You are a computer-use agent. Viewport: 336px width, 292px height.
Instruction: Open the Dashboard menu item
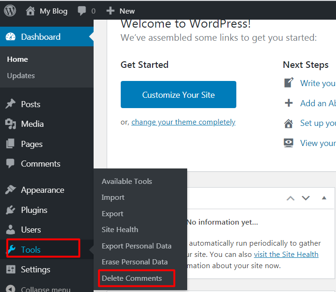click(x=47, y=36)
